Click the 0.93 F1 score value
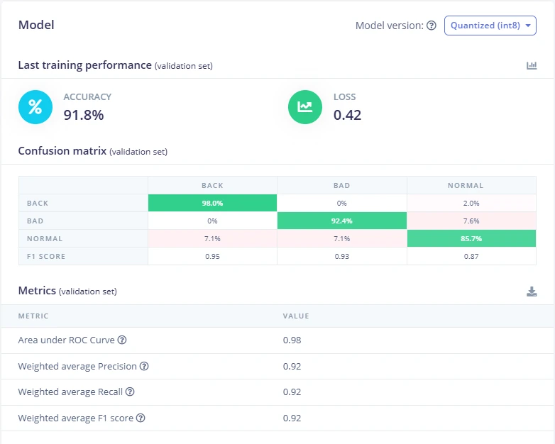 click(x=341, y=256)
